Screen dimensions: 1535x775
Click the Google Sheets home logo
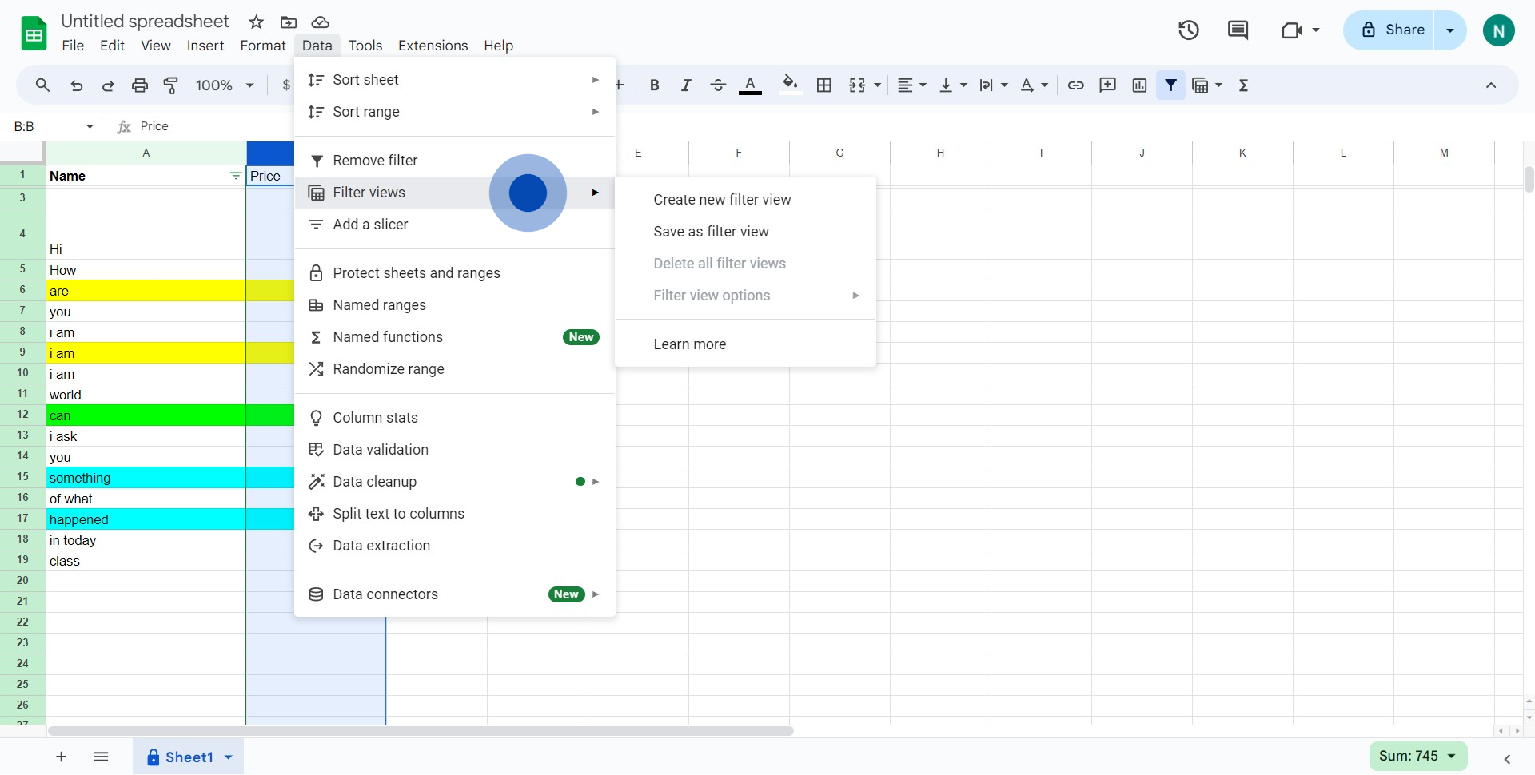pos(34,34)
